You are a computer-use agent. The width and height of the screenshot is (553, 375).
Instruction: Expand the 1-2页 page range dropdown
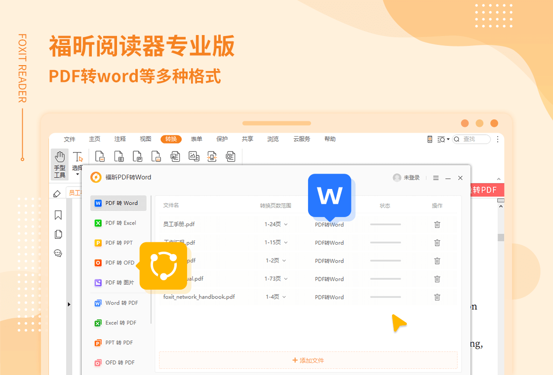coord(284,261)
